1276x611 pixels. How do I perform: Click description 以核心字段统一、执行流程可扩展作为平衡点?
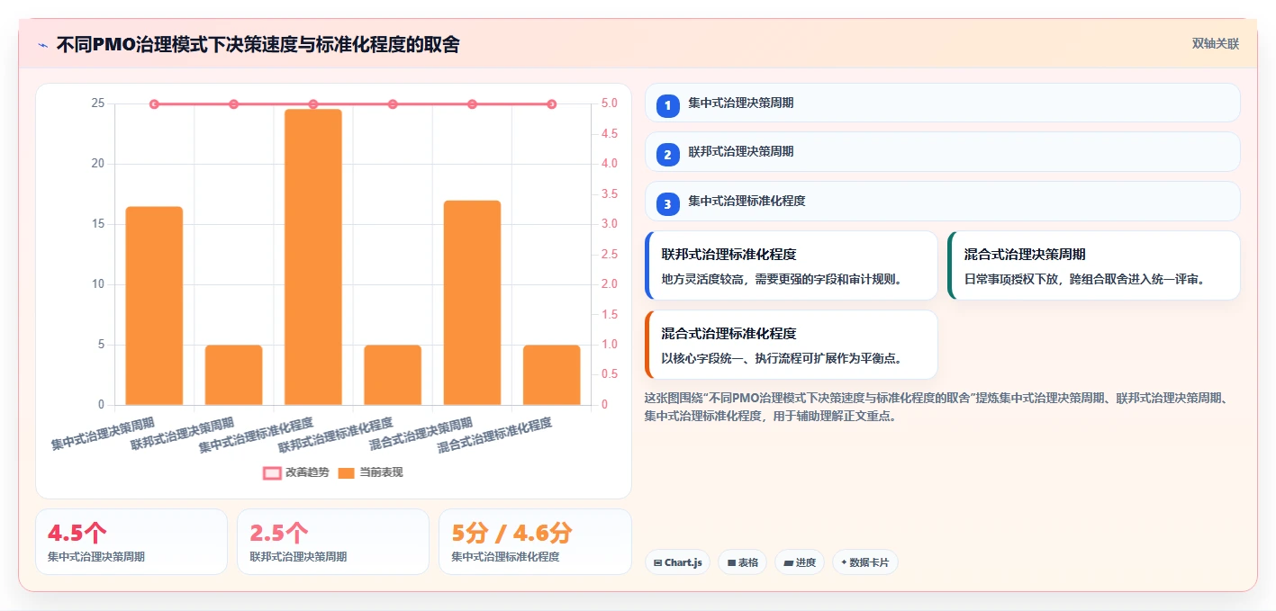[x=782, y=358]
